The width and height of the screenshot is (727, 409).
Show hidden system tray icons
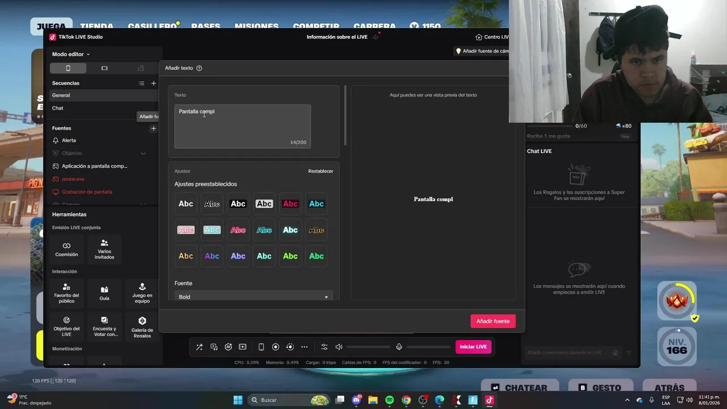tap(627, 400)
